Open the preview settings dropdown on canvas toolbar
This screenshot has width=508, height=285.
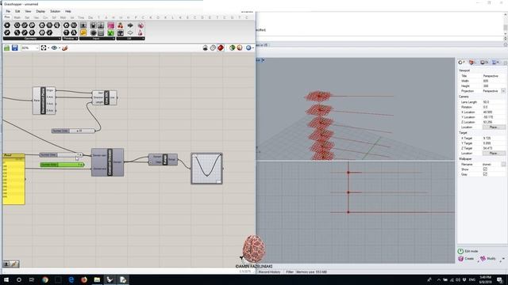(x=252, y=48)
